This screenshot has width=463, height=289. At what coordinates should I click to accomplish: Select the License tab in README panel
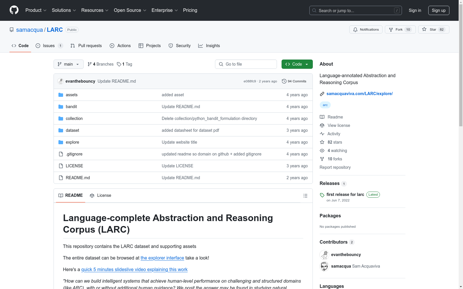click(100, 196)
